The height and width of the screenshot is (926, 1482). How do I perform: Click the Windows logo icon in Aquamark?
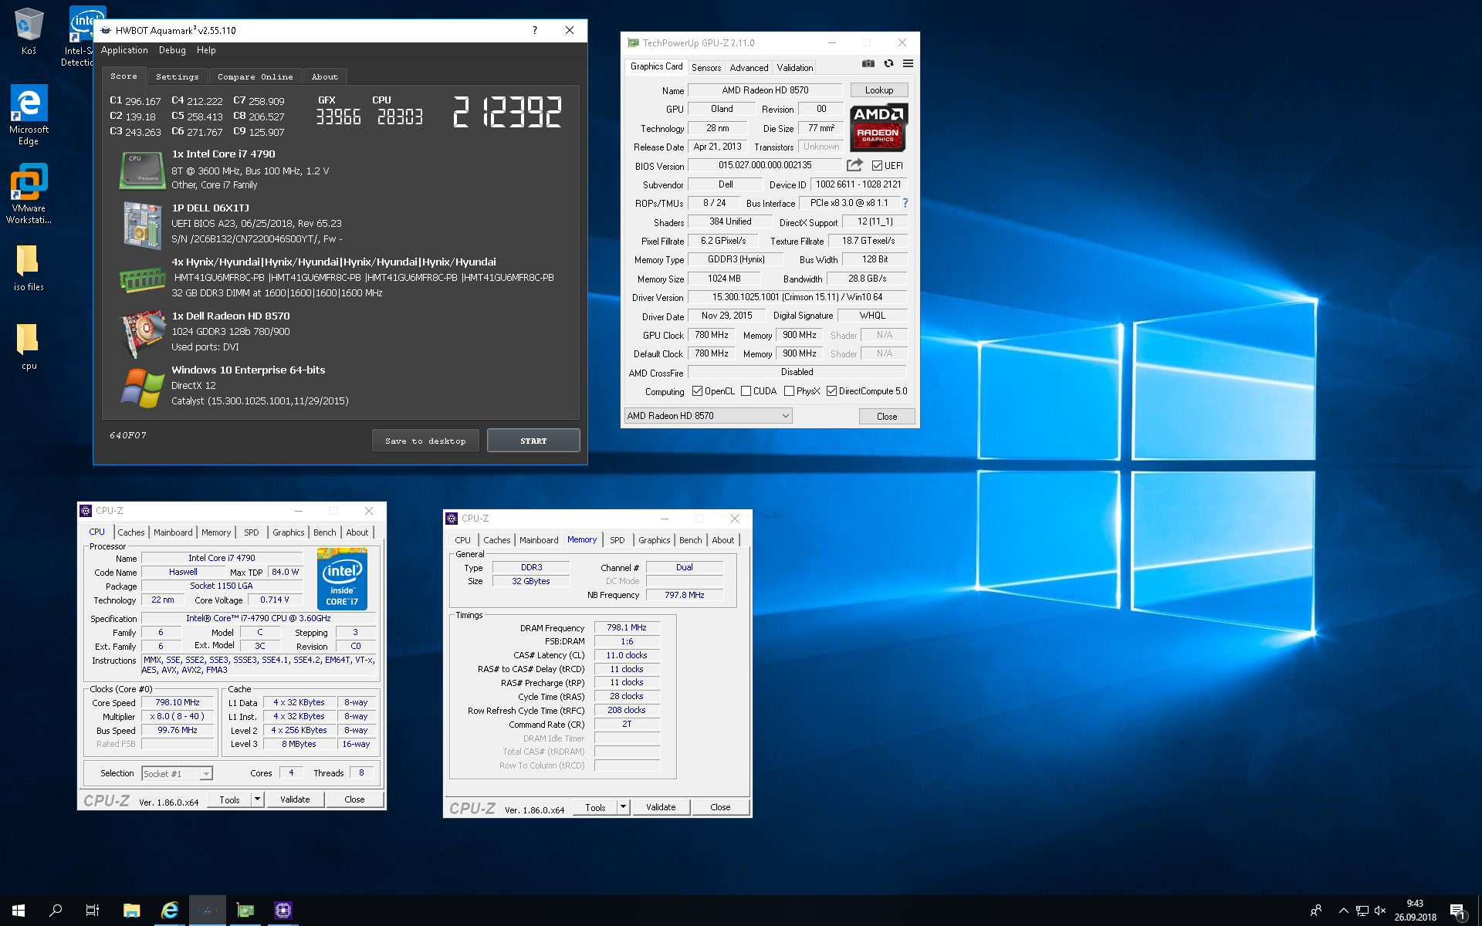pyautogui.click(x=142, y=387)
